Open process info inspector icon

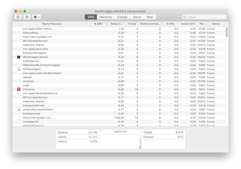[x=27, y=17]
